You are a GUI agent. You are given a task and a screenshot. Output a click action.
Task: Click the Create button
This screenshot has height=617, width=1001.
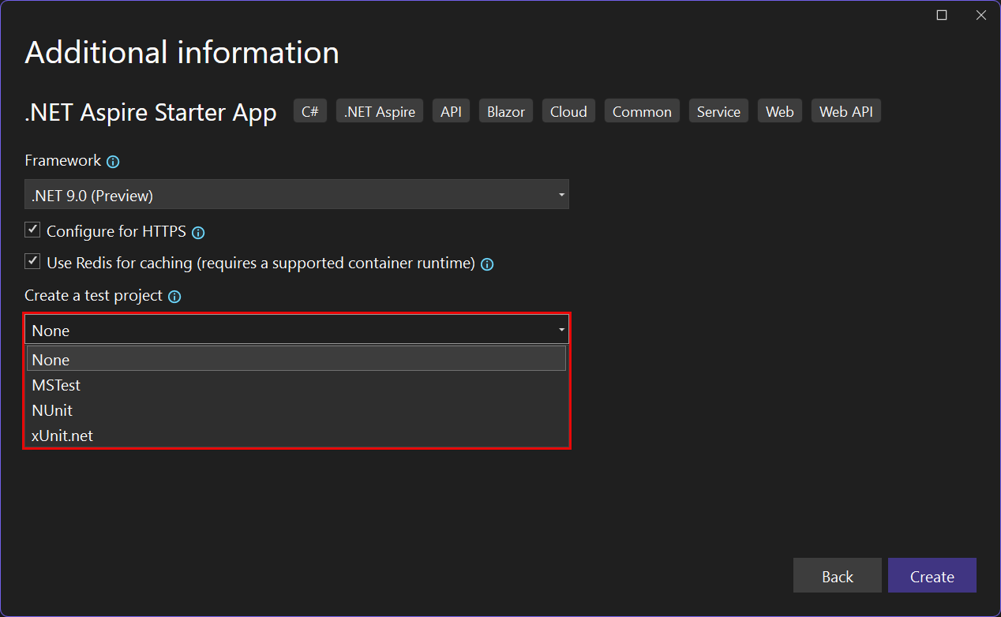point(932,575)
